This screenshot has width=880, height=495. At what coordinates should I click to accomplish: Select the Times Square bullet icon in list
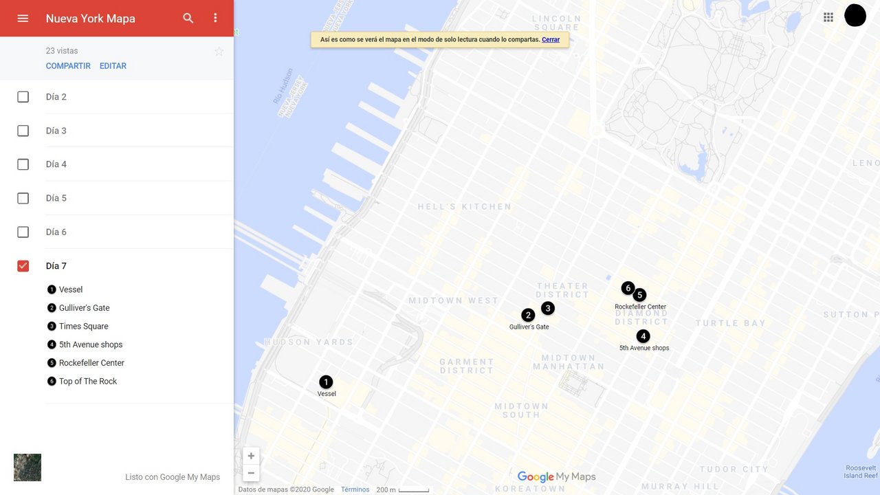(x=52, y=326)
